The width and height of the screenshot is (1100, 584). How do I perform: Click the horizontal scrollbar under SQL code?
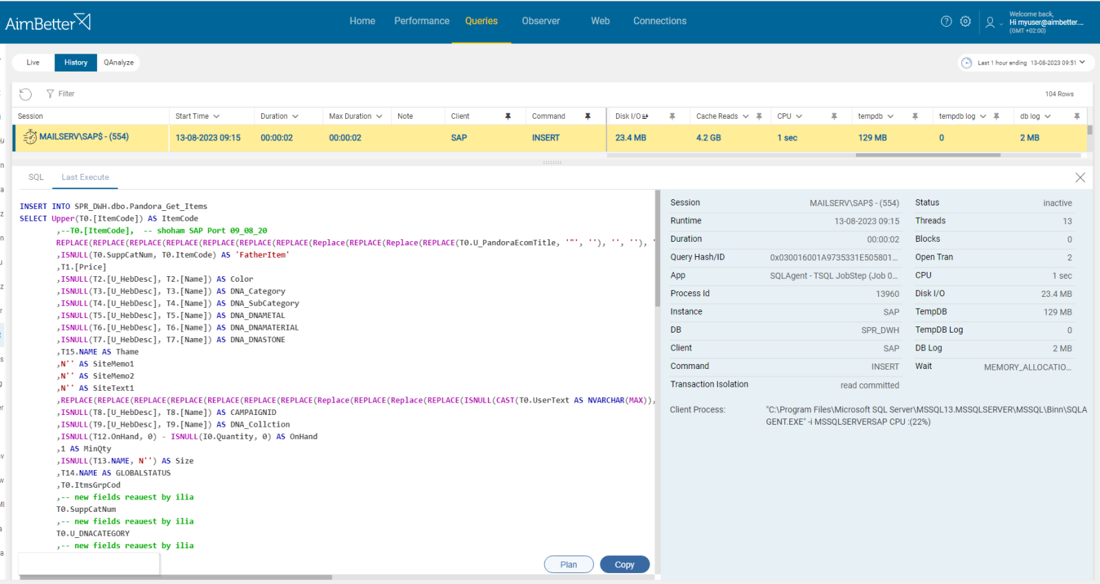pyautogui.click(x=176, y=577)
